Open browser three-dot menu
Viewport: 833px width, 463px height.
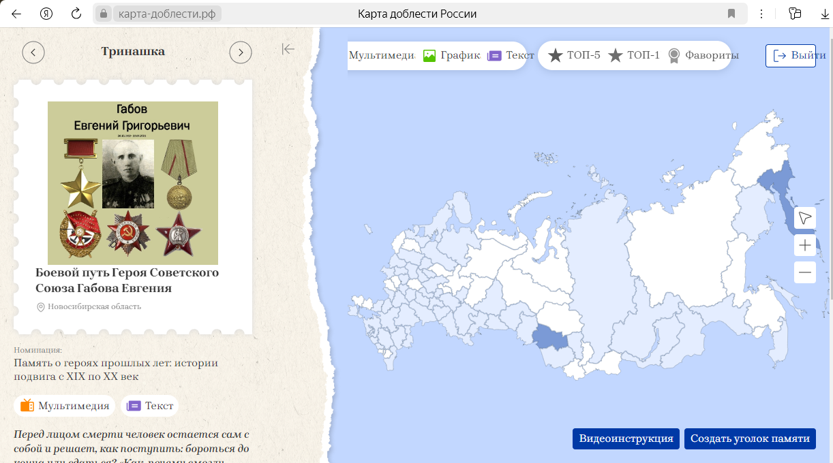pyautogui.click(x=762, y=14)
